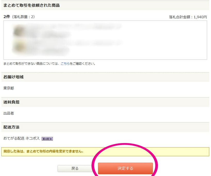
Task: Open the こちら link
Action: (65, 64)
